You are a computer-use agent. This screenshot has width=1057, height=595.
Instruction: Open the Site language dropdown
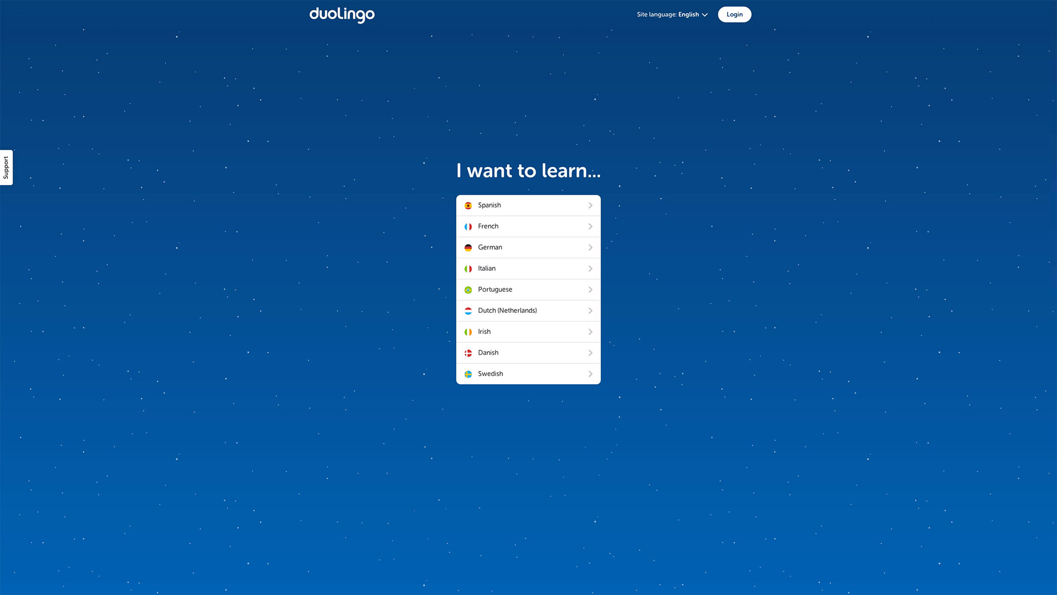[x=672, y=15]
